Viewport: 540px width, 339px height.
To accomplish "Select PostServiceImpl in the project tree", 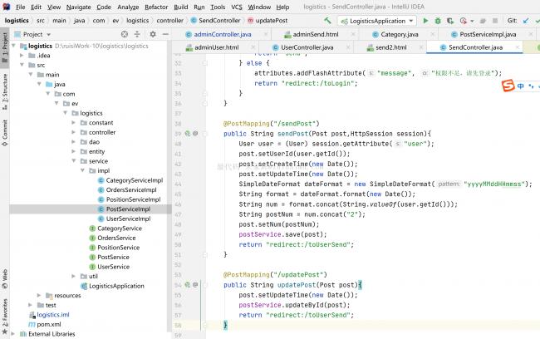I will coord(127,209).
